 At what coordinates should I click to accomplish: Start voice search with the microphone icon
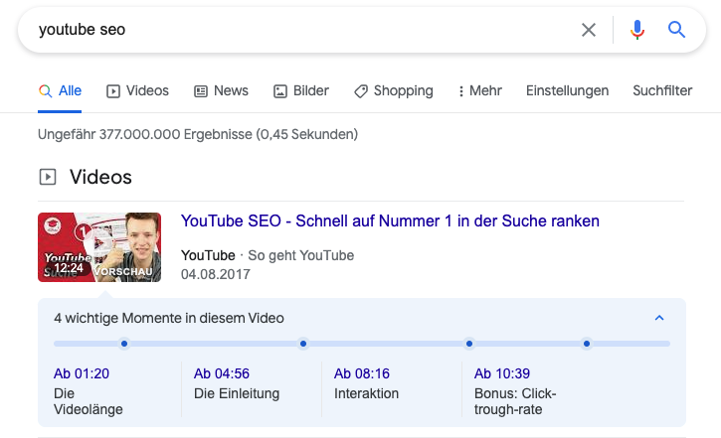(637, 30)
